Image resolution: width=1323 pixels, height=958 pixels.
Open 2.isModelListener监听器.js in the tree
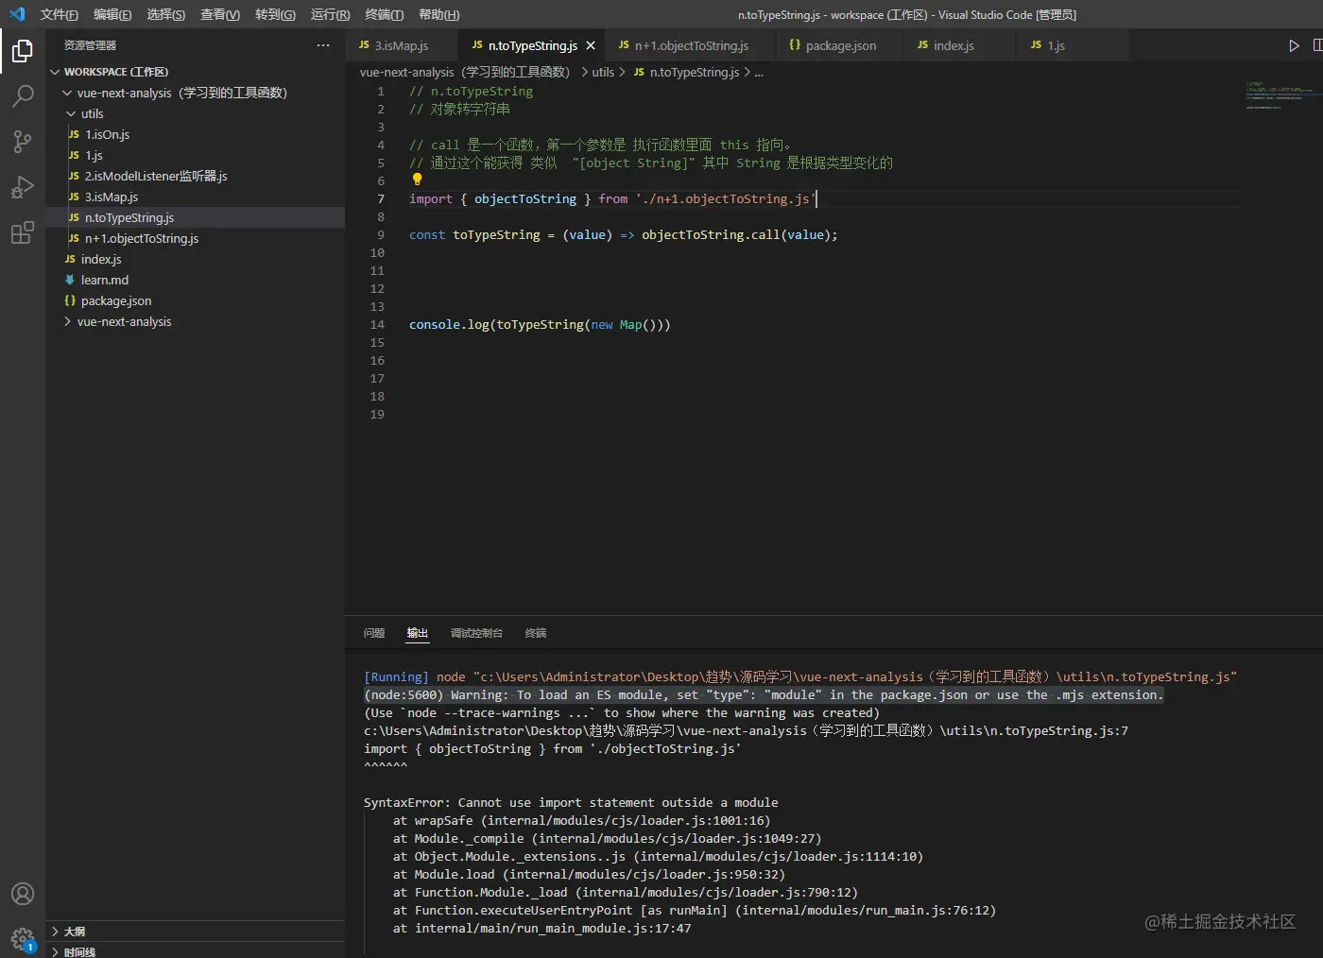(x=195, y=176)
